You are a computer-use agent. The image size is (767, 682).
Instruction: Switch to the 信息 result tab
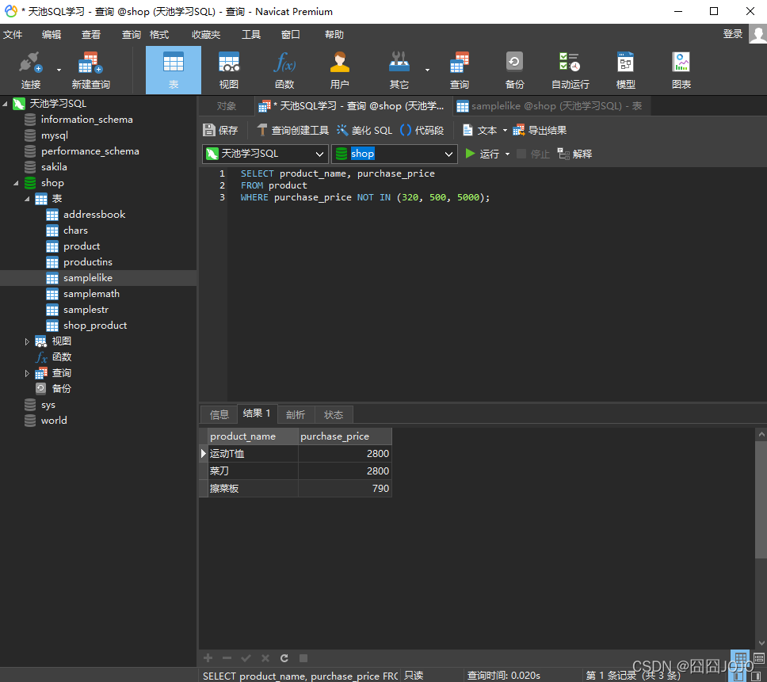(x=219, y=414)
